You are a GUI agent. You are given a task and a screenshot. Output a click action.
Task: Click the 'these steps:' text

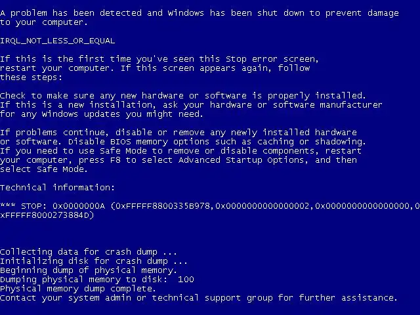tap(31, 77)
